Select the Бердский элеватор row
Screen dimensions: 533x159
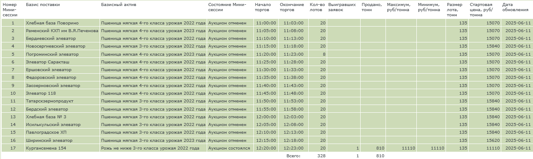(x=266, y=109)
